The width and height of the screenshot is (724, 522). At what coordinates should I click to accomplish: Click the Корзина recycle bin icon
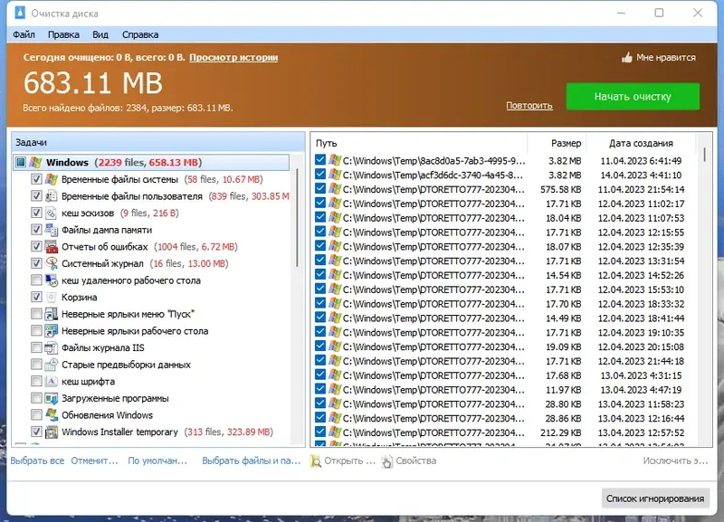click(x=52, y=298)
